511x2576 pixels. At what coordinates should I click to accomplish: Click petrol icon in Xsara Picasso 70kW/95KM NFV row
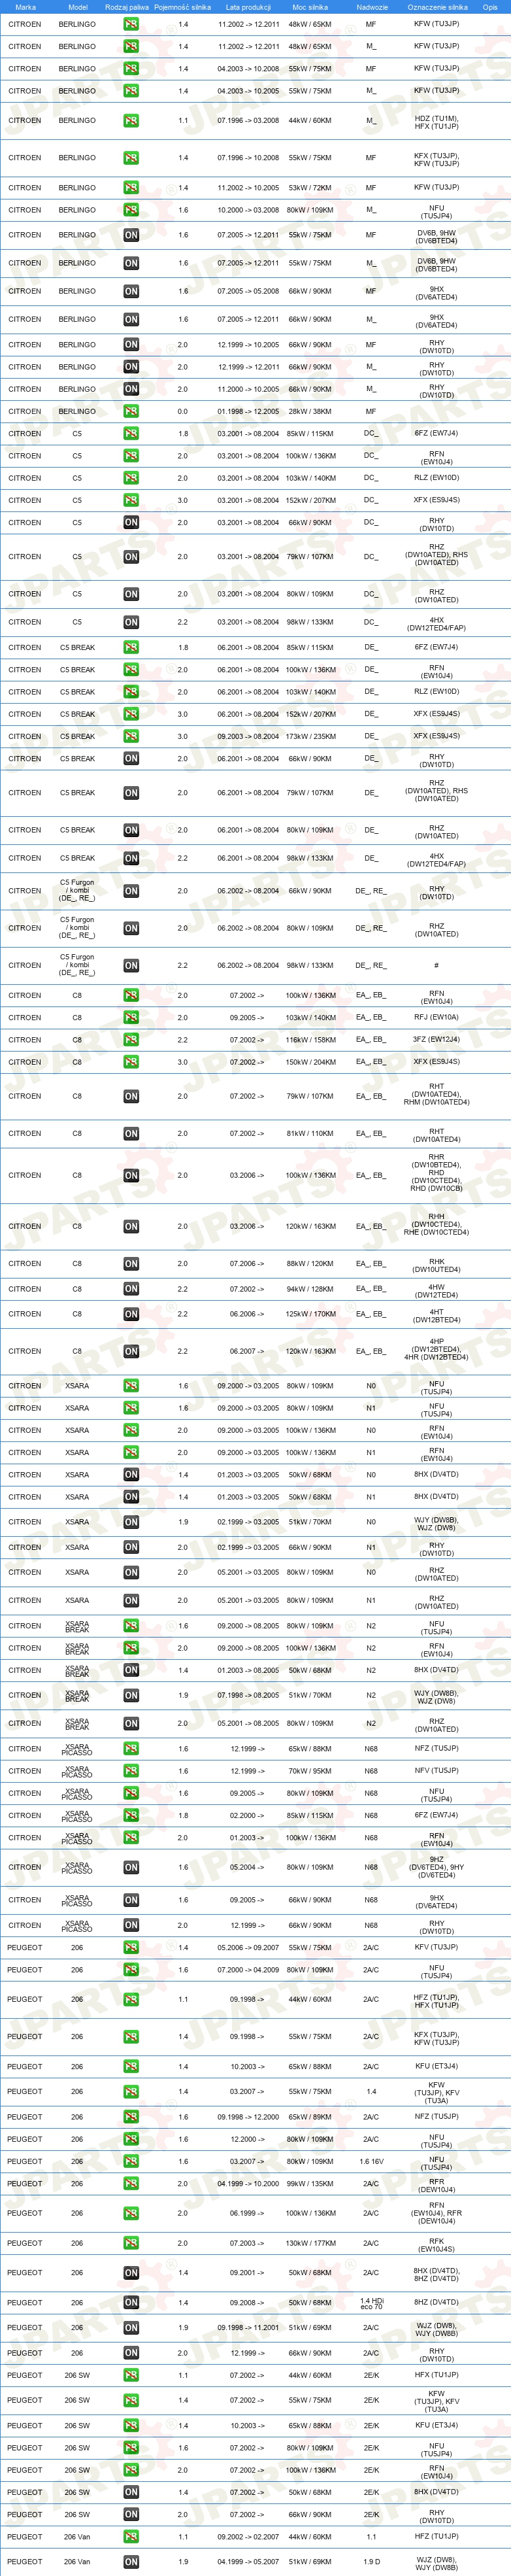click(131, 1771)
